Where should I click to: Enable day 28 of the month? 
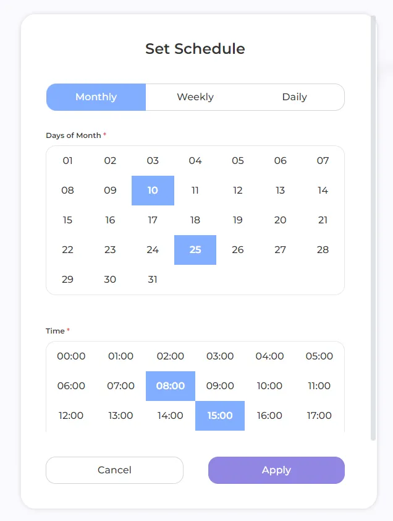click(323, 250)
